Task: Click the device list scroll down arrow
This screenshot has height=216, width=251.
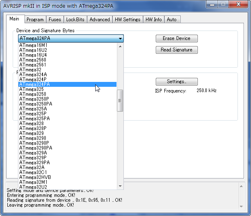Action: click(120, 186)
